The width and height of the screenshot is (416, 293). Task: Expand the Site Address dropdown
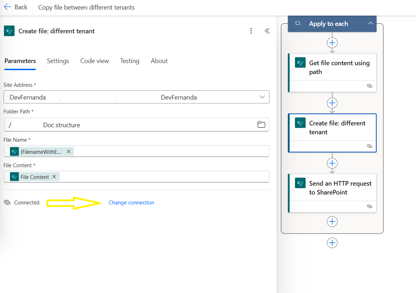(x=262, y=97)
